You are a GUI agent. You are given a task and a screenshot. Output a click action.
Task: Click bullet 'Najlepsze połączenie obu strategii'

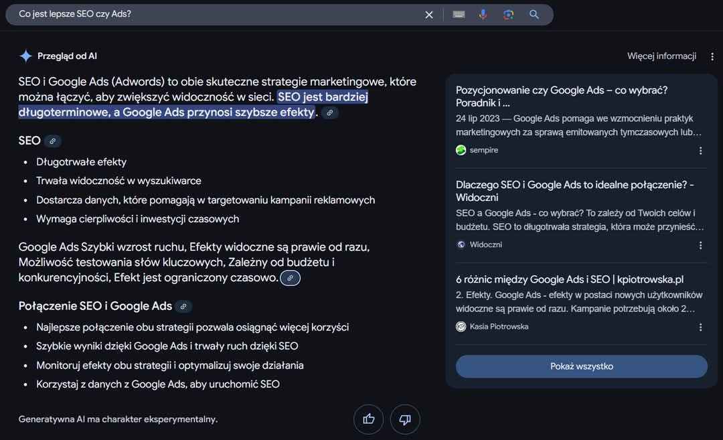tap(192, 327)
